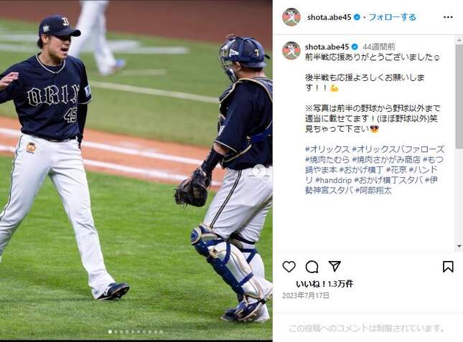Open the #オリックスバファローズ hashtag
This screenshot has width=463, height=342.
pyautogui.click(x=398, y=149)
